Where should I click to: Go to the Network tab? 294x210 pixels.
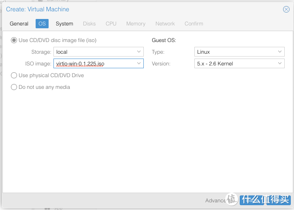165,23
